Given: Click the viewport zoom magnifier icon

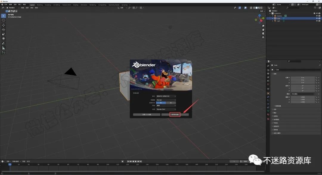Looking at the screenshot, I should 263,26.
